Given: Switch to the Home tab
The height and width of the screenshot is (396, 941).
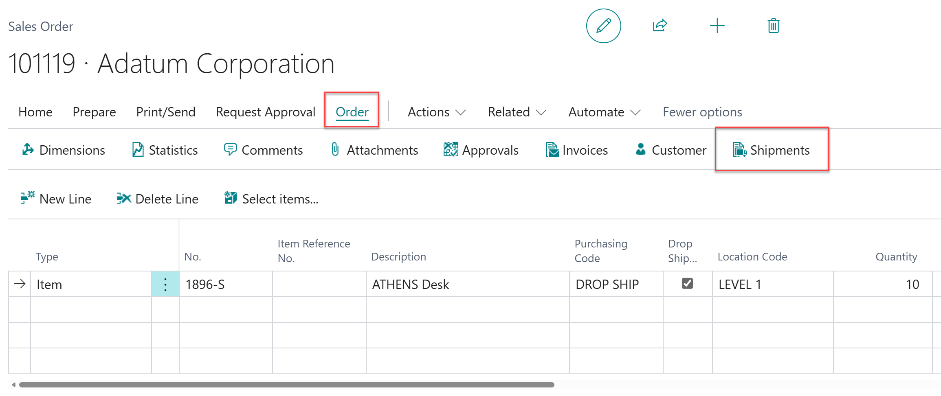Looking at the screenshot, I should pyautogui.click(x=35, y=112).
